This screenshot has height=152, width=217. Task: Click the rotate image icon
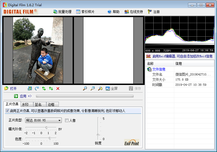[37, 88]
